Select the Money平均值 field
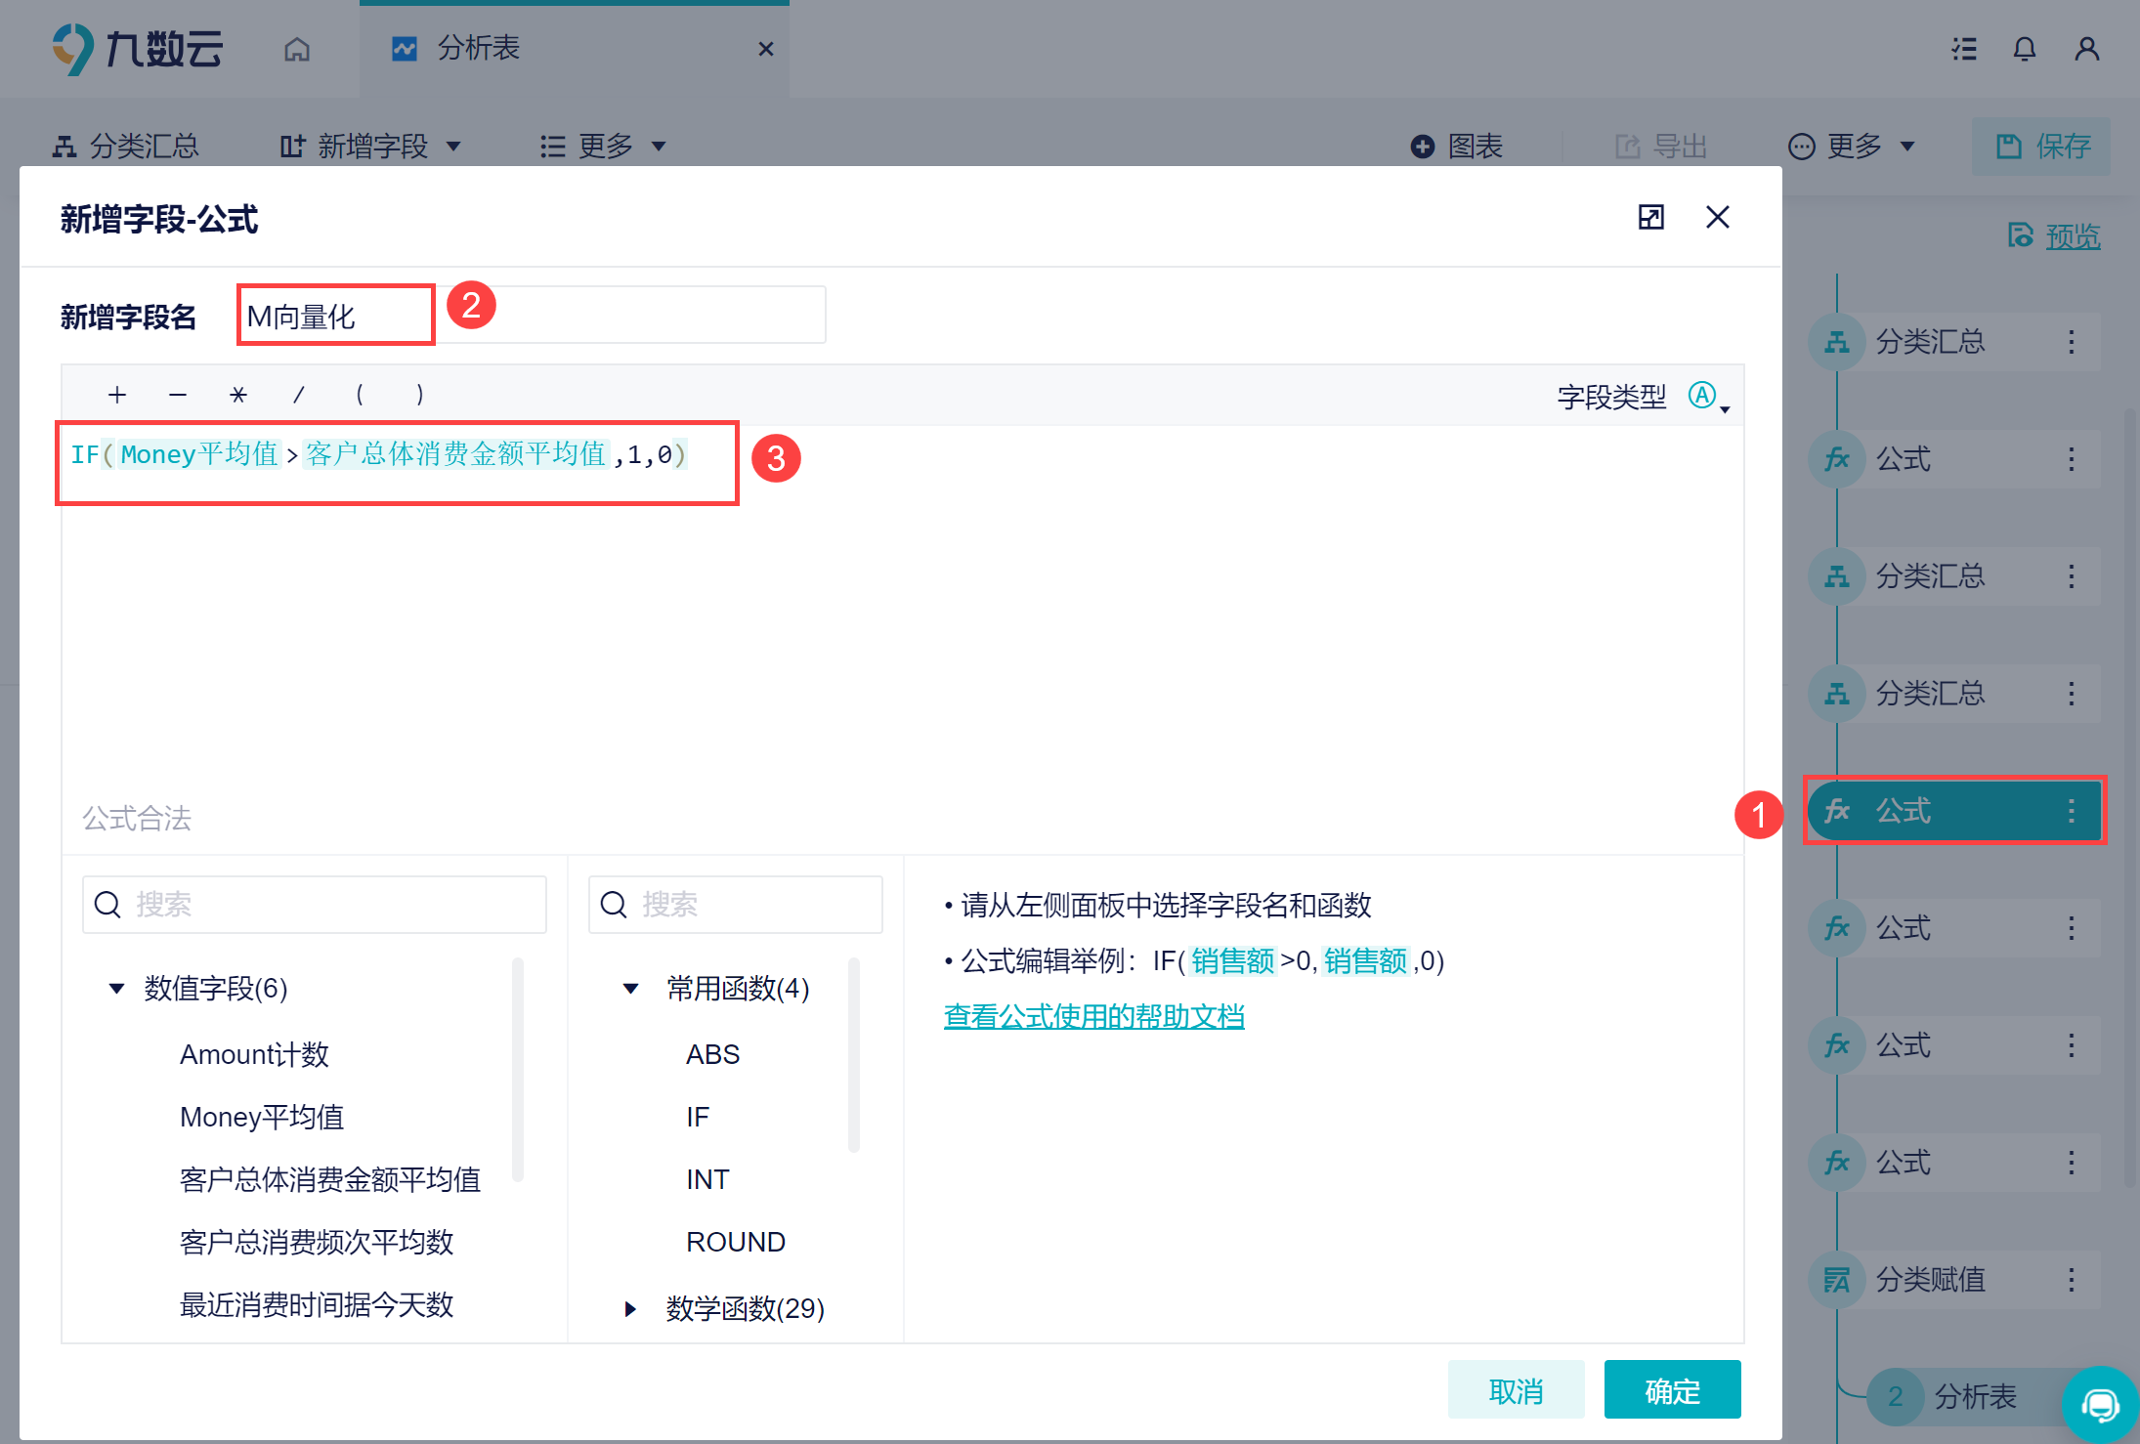This screenshot has height=1444, width=2140. tap(262, 1117)
